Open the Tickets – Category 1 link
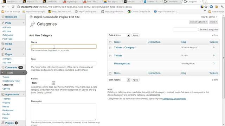The image size is (225, 126). tap(125, 48)
